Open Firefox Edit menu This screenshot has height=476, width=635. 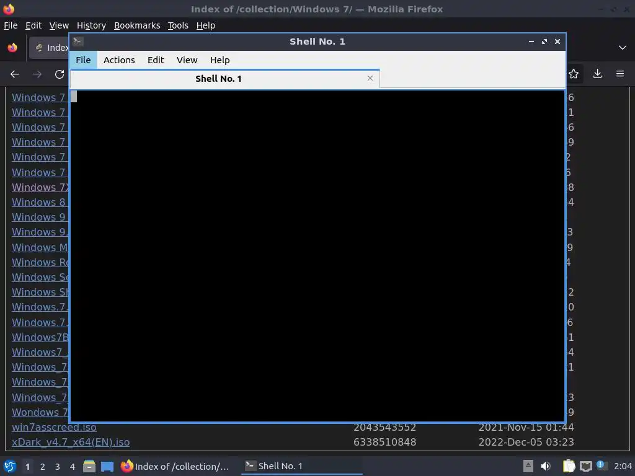[33, 25]
